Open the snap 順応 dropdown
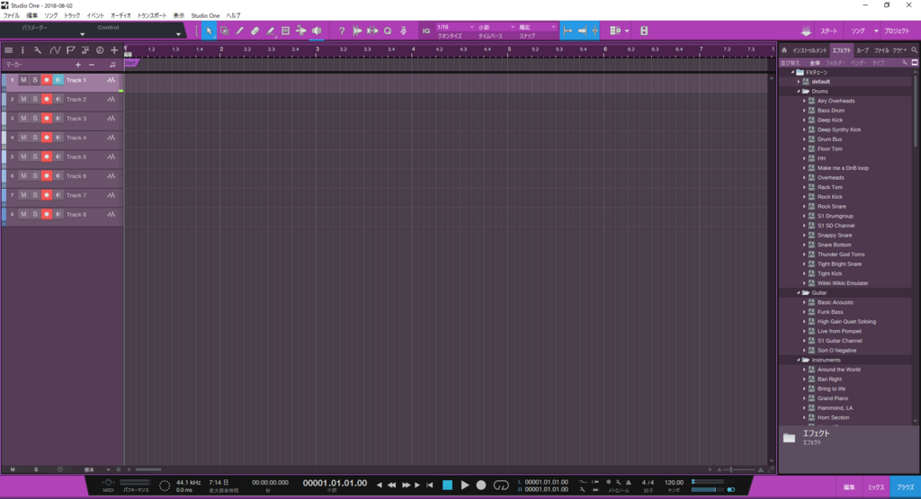This screenshot has width=921, height=499. tap(537, 27)
